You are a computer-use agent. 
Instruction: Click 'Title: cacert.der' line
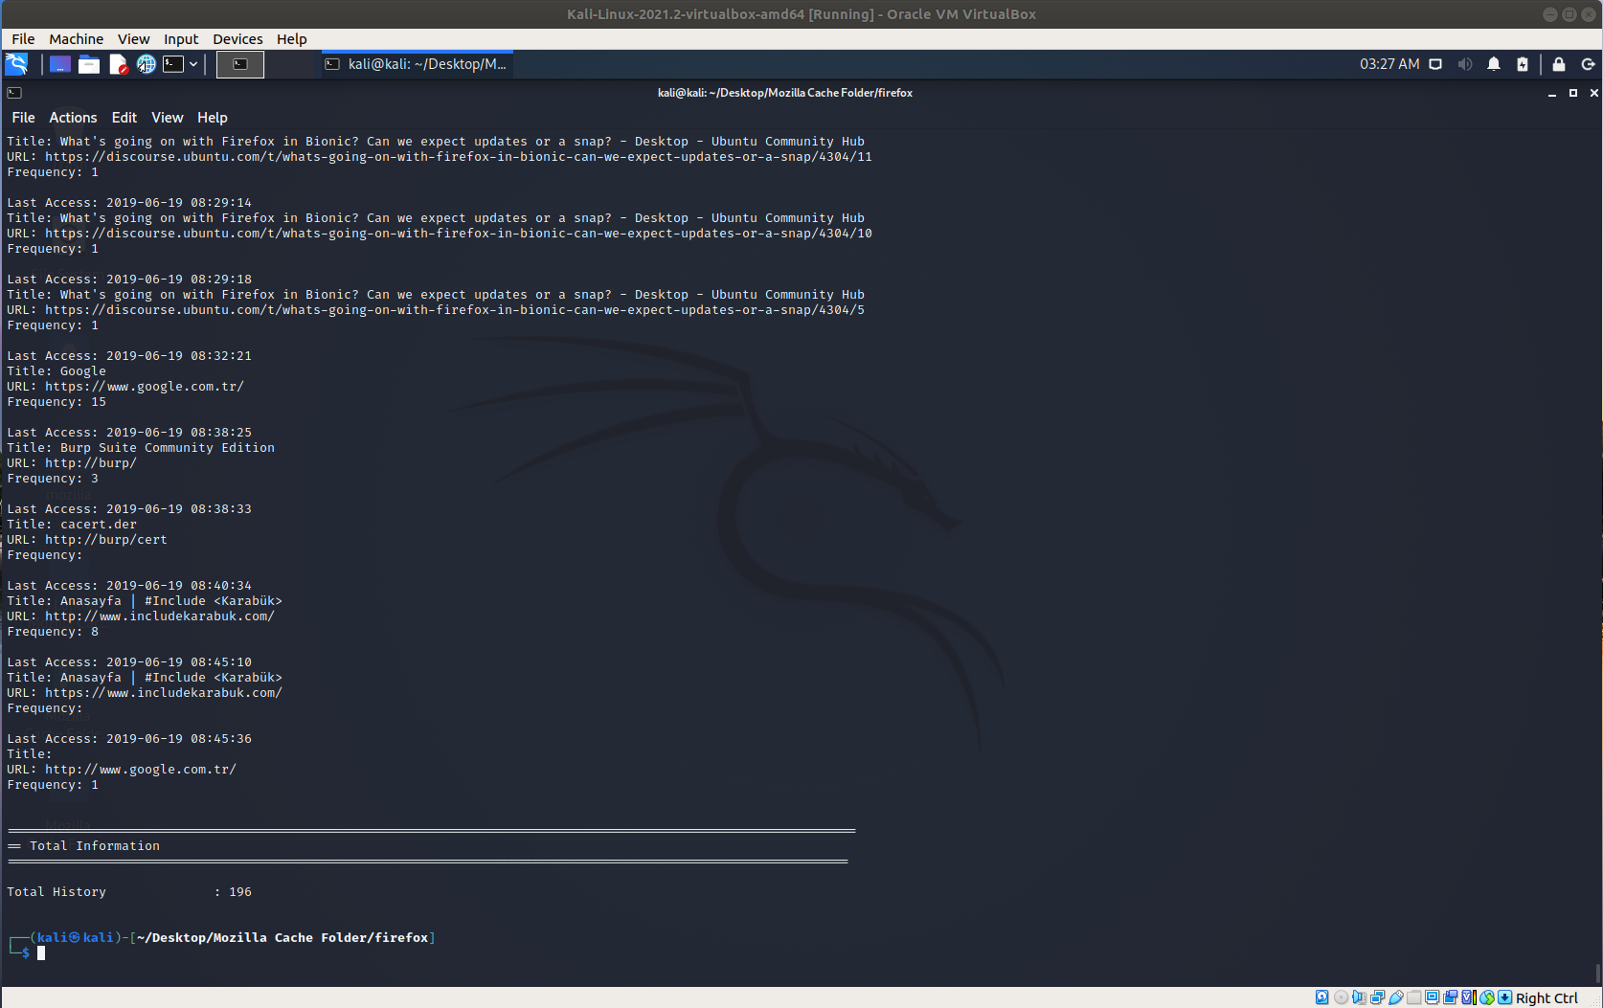72,525
